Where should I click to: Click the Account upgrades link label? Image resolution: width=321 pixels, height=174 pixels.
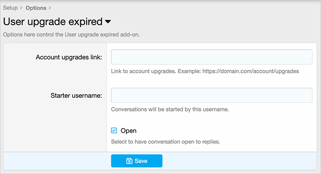click(x=69, y=57)
